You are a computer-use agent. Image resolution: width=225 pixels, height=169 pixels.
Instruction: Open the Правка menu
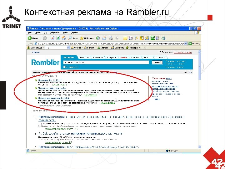[38, 33]
